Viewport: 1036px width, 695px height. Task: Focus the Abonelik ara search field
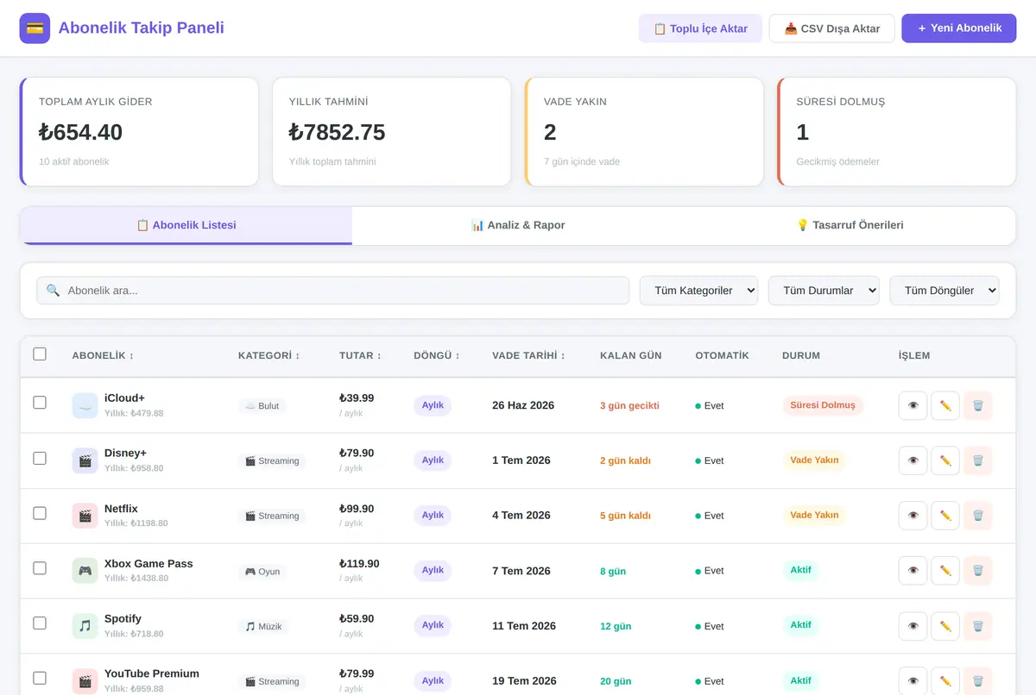(333, 291)
